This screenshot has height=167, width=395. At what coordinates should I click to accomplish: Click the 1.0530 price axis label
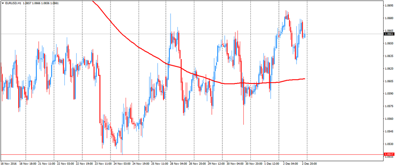pyautogui.click(x=389, y=144)
